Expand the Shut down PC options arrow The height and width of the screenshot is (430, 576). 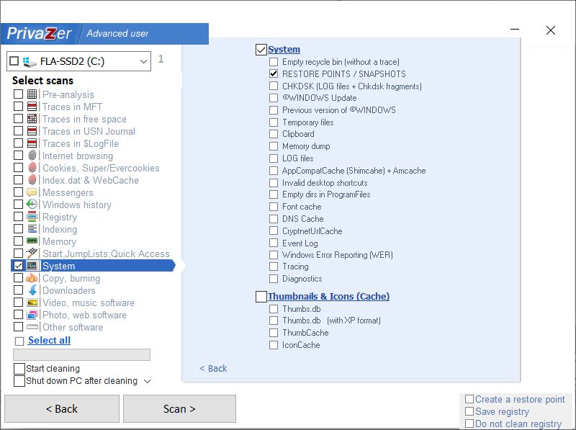147,381
